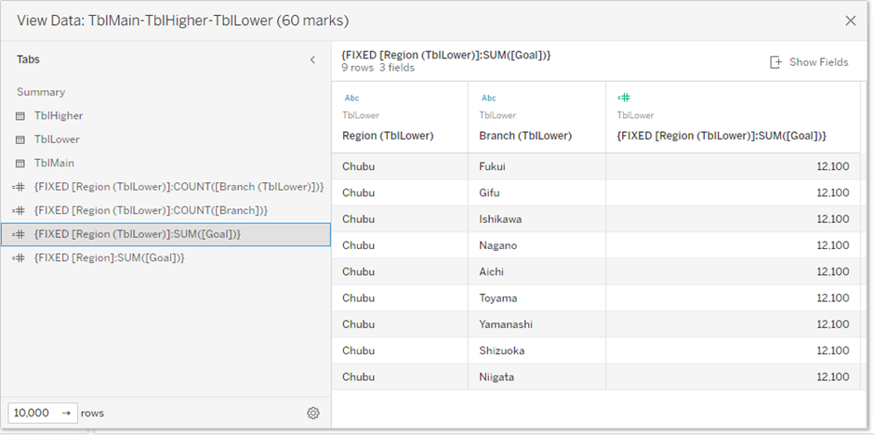Image resolution: width=874 pixels, height=435 pixels.
Task: Open settings with the gear icon
Action: click(x=313, y=413)
